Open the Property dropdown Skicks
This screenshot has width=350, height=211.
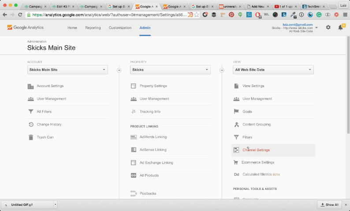(x=170, y=69)
